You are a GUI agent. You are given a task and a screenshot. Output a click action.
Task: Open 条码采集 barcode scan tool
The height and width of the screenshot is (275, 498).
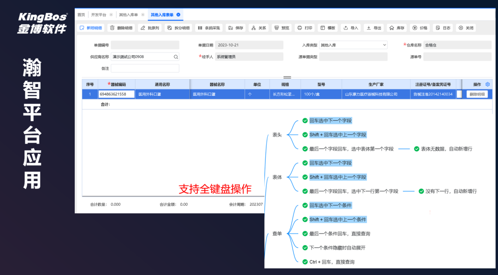click(200, 28)
